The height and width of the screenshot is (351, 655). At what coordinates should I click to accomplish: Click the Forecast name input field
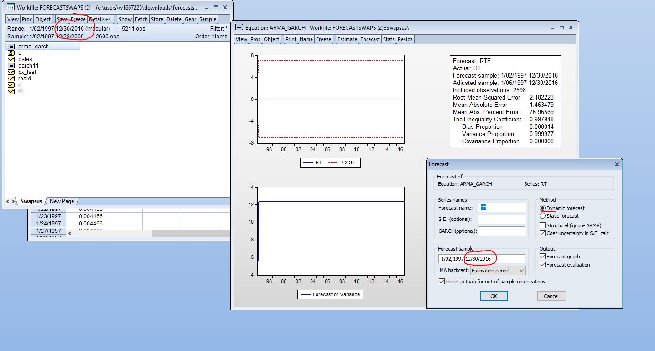click(x=502, y=207)
